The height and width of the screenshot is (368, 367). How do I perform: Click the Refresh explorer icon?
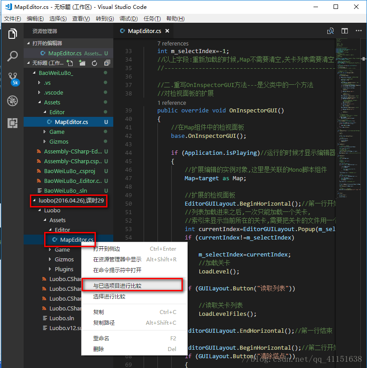95,63
